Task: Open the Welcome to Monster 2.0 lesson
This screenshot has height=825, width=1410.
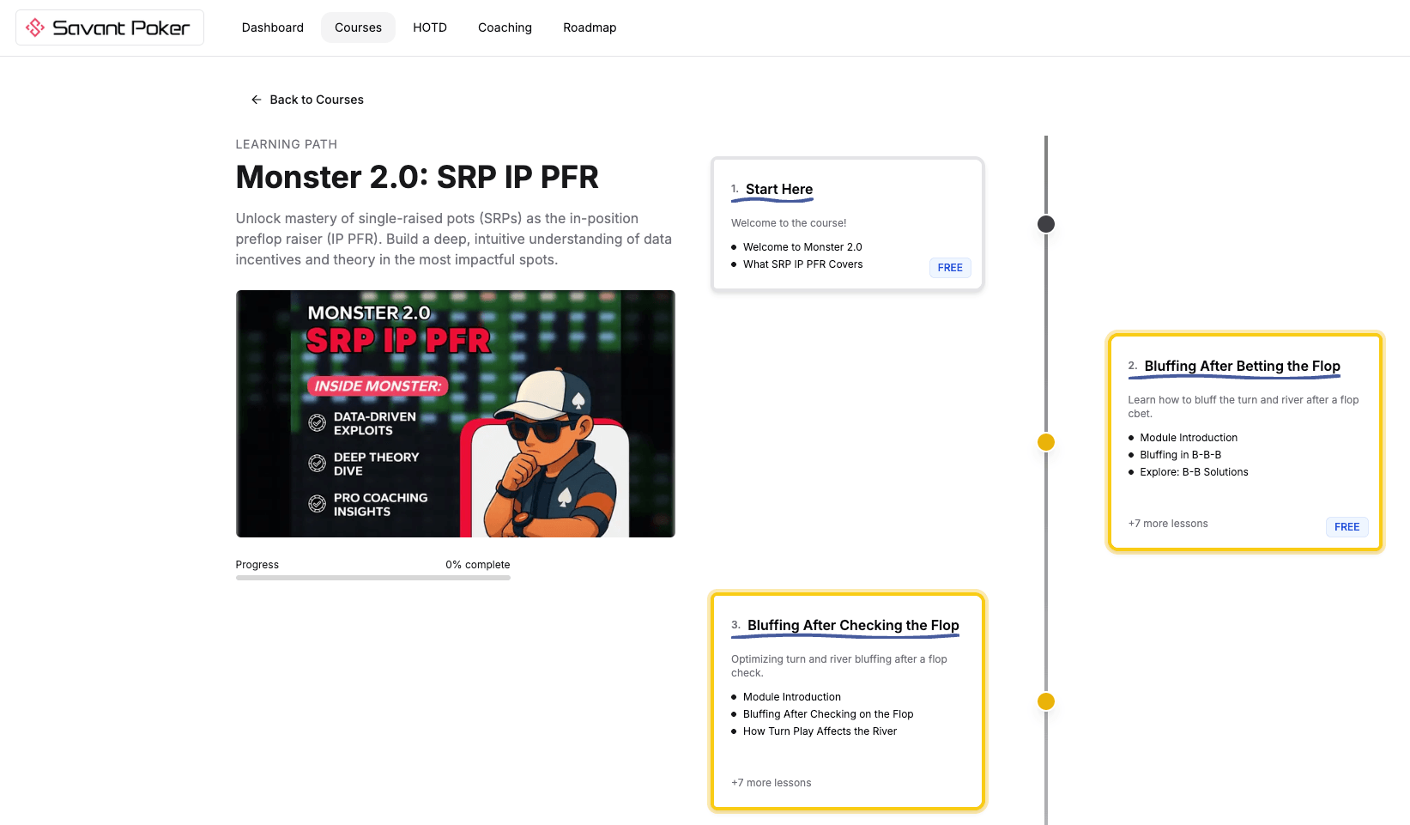Action: point(802,247)
